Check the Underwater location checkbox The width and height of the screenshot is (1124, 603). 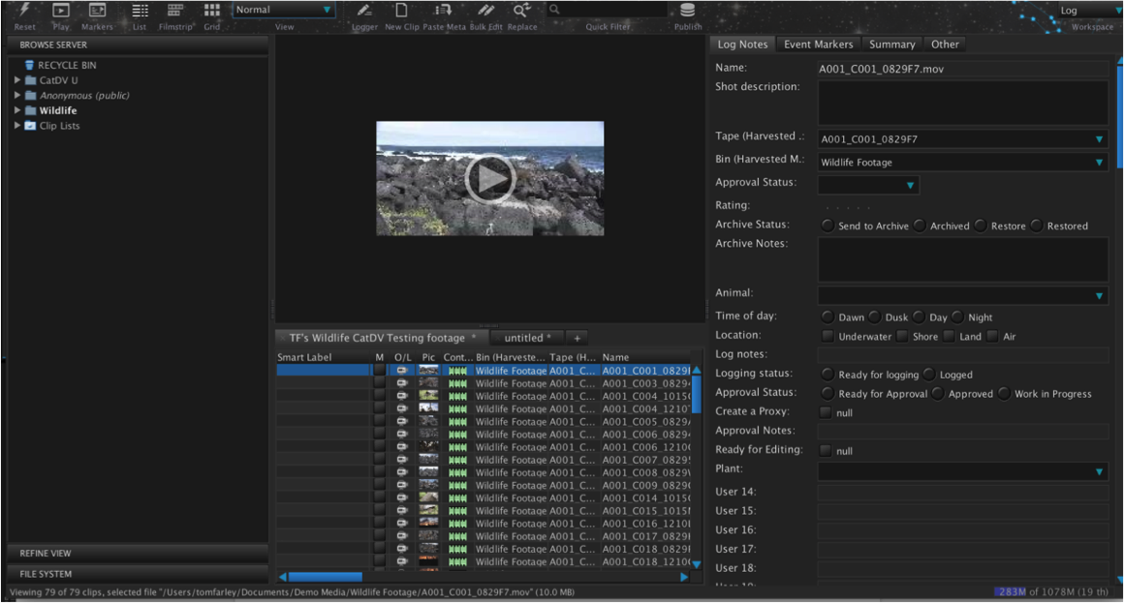827,337
